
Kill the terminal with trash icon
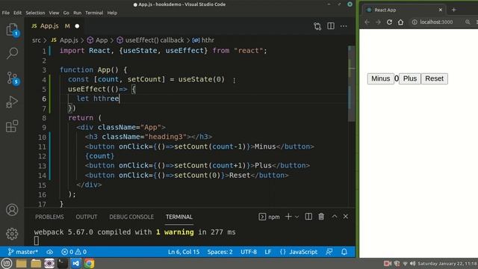(321, 217)
